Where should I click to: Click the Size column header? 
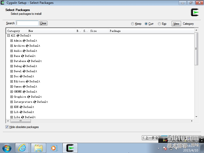coord(98,31)
